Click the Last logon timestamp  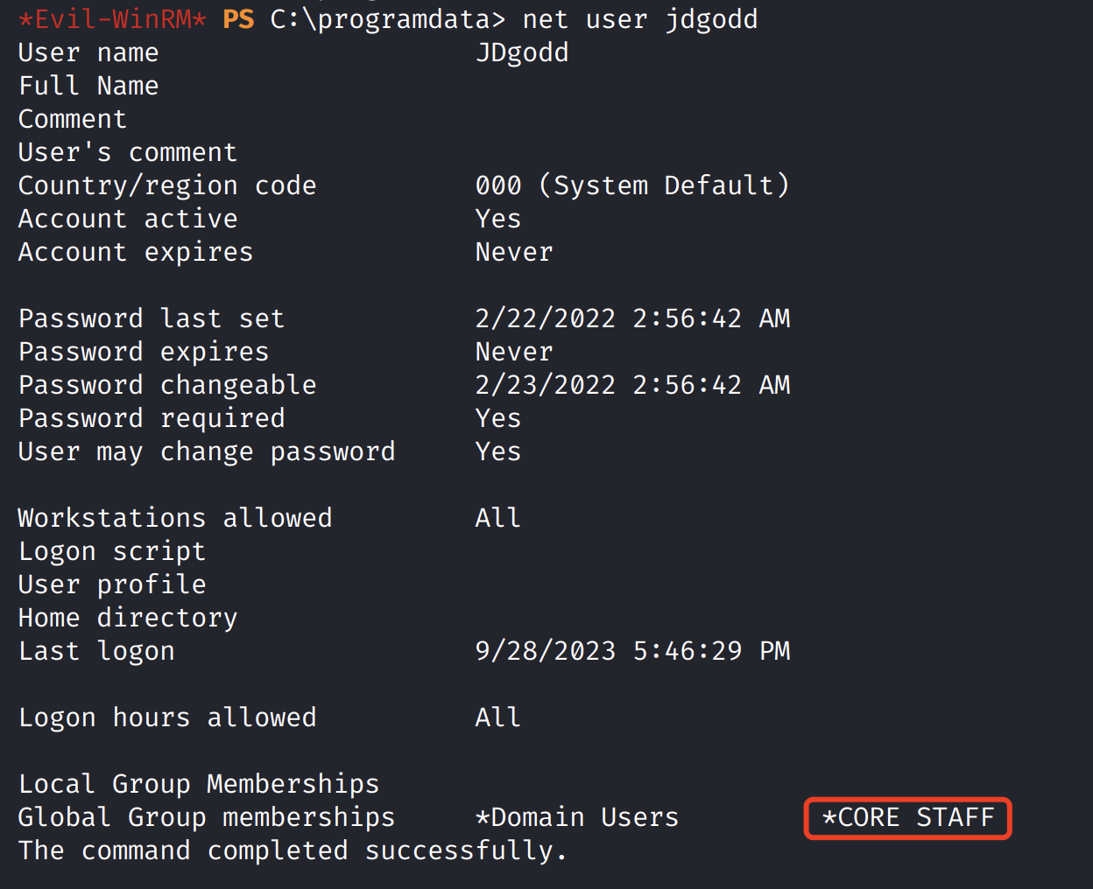[x=632, y=651]
